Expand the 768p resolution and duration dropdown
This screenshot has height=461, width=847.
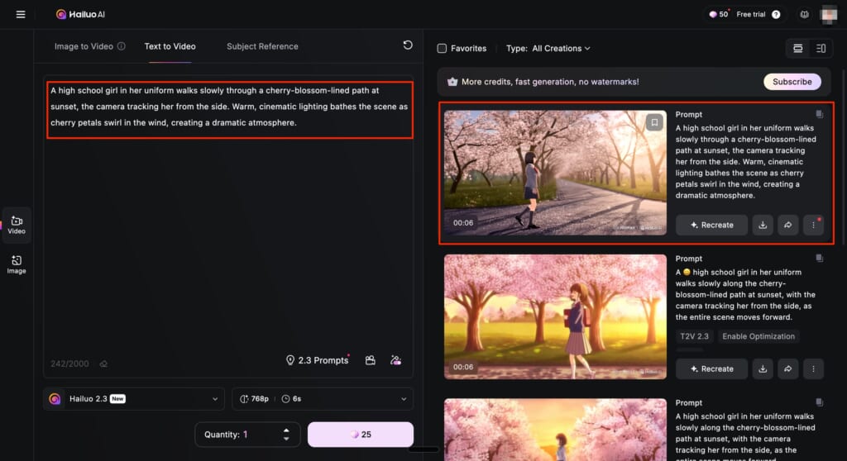coord(323,399)
